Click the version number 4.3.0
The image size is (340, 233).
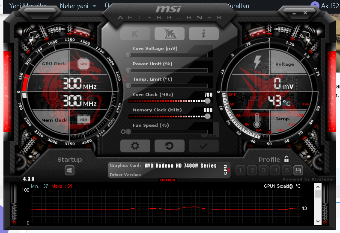coord(29,179)
